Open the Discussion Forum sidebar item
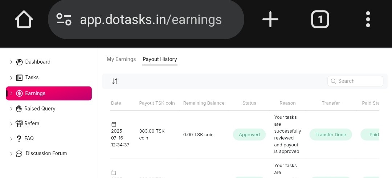 [x=46, y=153]
